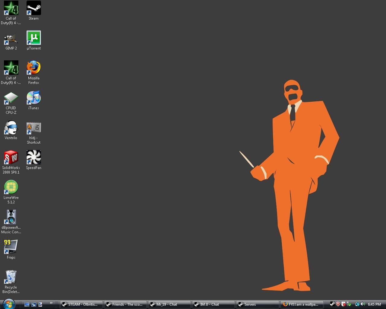Click the Windows Start orb
The image size is (386, 309).
pyautogui.click(x=8, y=304)
